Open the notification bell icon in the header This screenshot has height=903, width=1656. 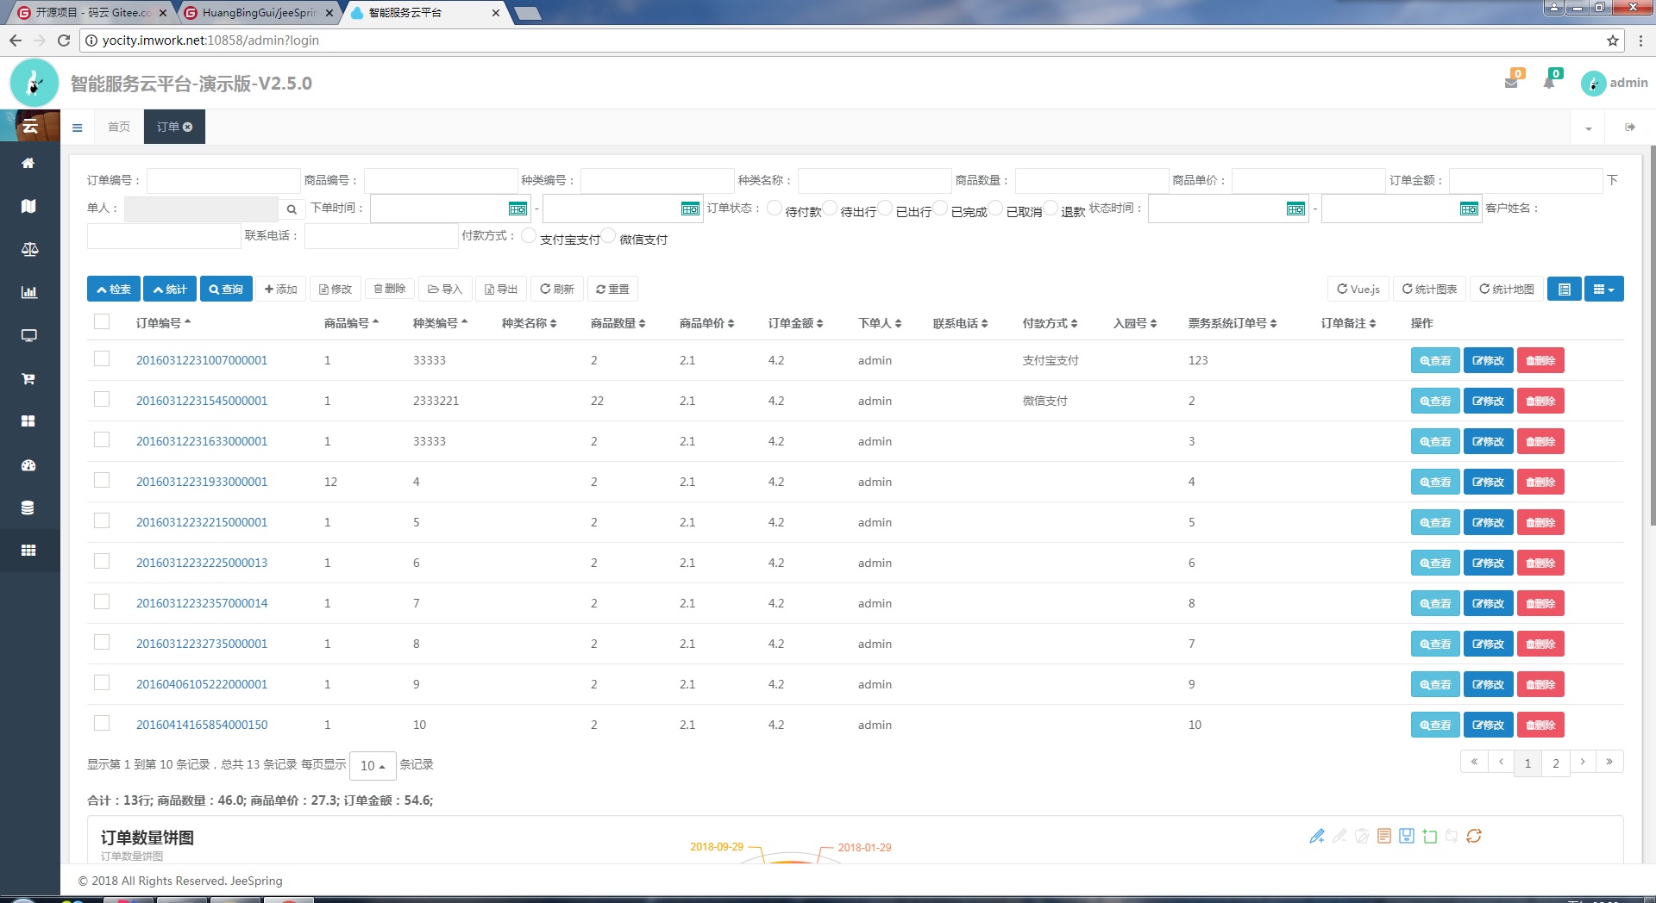tap(1549, 83)
